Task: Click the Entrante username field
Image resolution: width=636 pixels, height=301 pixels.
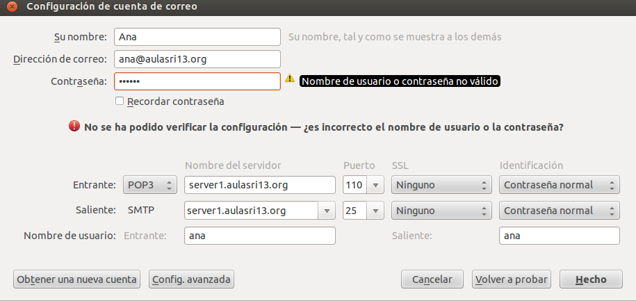Action: [x=259, y=235]
